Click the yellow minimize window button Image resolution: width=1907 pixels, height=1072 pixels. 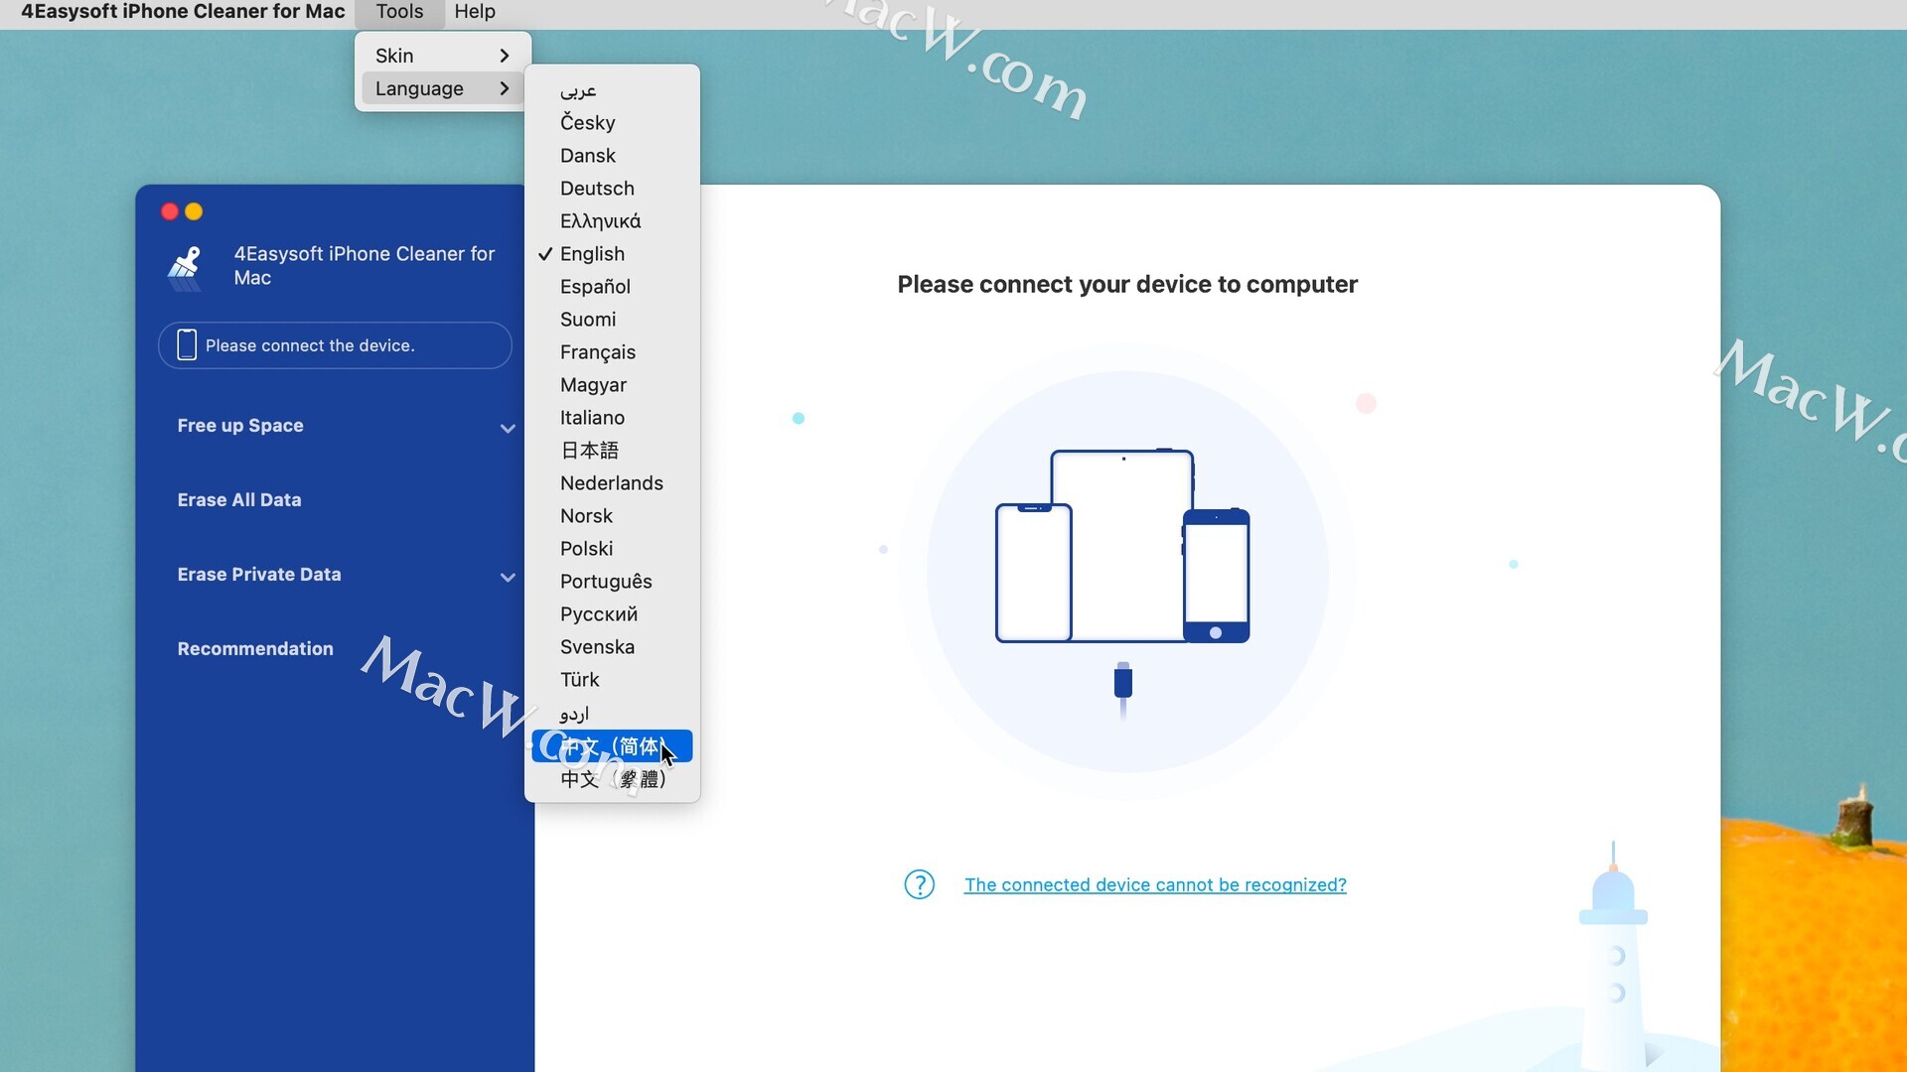click(x=195, y=211)
